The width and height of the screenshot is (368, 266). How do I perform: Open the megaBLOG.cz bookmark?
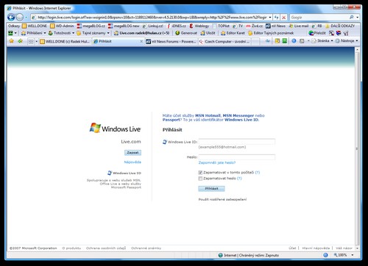(91, 26)
